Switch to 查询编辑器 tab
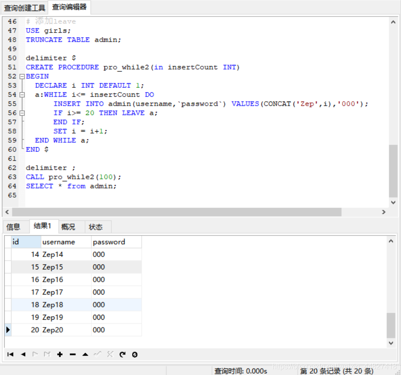Screen dimensions: 401x375 70,7
